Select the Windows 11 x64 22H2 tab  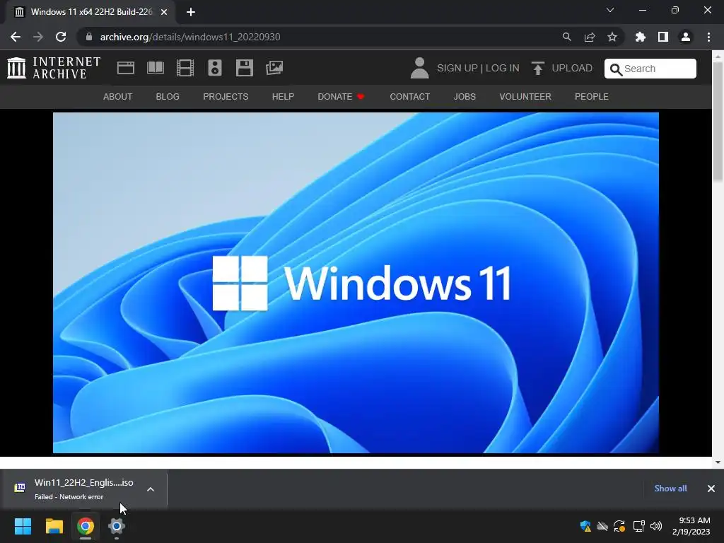coord(90,12)
